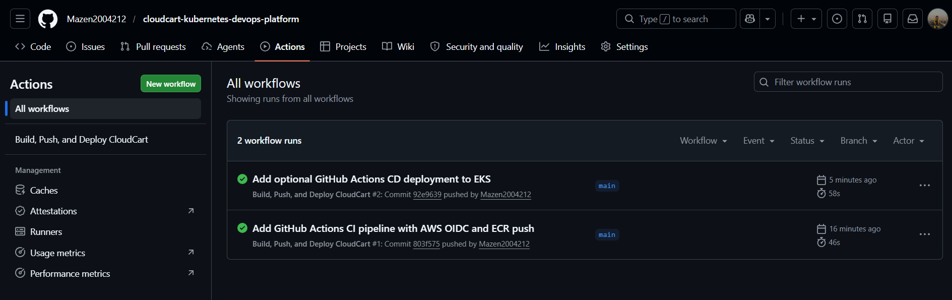
Task: Click external arrow icon next to Attestations
Action: pyautogui.click(x=191, y=211)
